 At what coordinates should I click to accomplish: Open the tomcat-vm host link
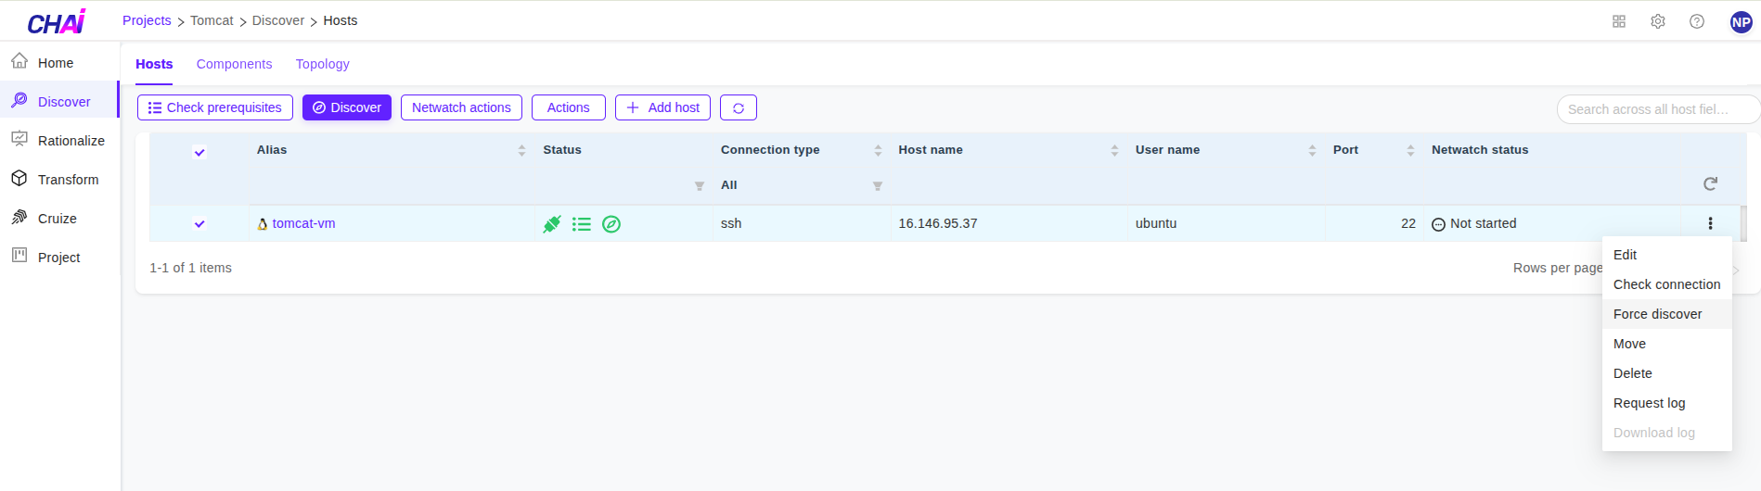coord(303,223)
